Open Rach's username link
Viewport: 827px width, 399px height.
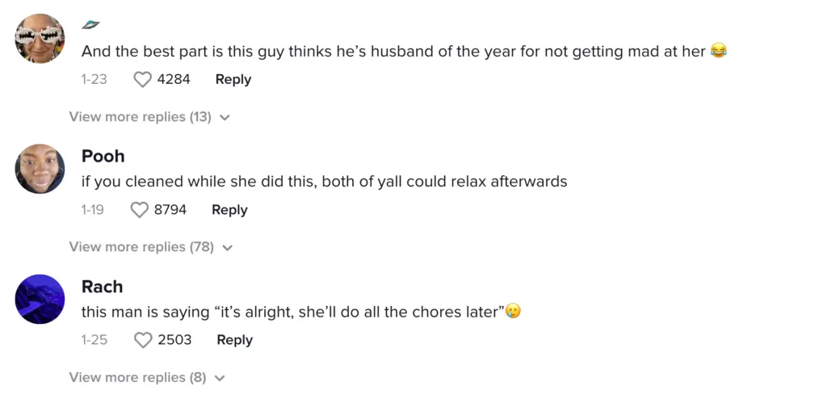pos(103,287)
